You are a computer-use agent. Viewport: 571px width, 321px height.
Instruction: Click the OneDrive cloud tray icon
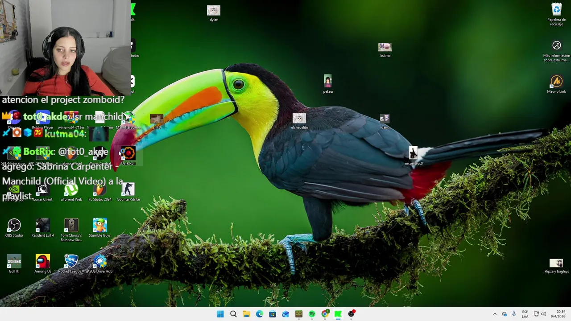504,314
